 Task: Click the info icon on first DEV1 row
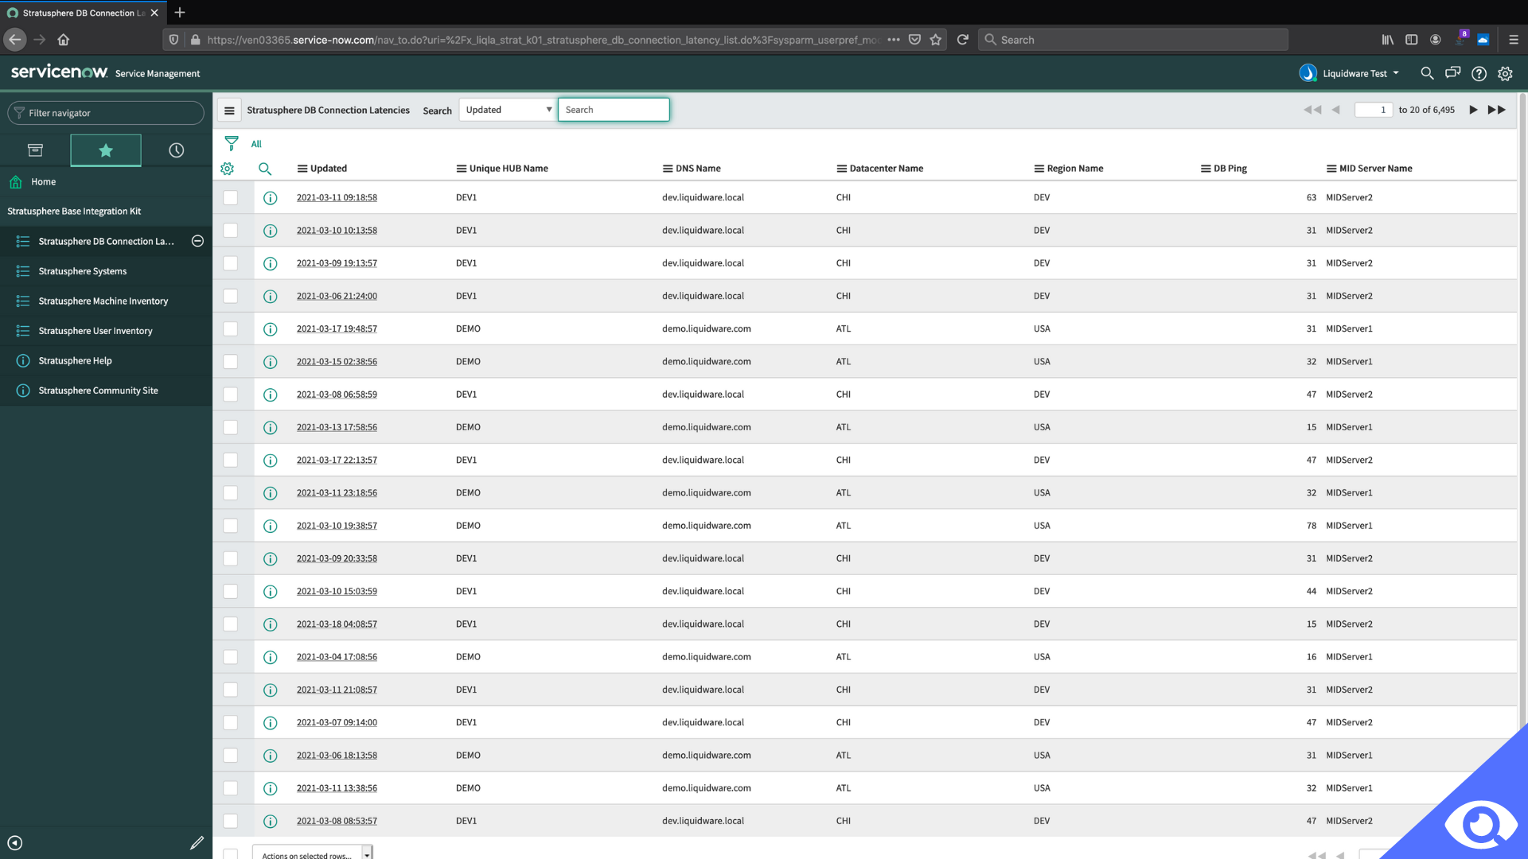coord(270,197)
